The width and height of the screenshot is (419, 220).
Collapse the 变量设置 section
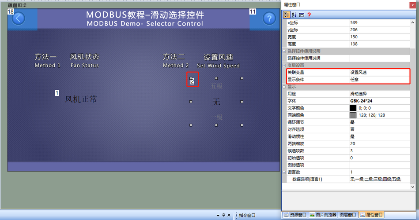click(x=284, y=65)
